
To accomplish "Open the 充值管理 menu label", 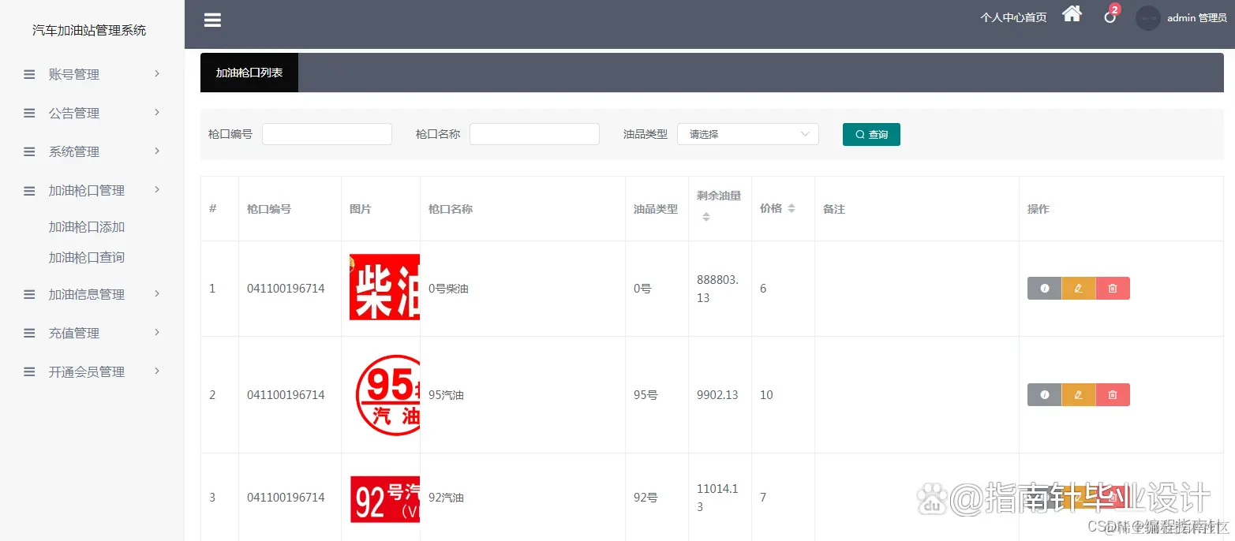I will tap(74, 333).
